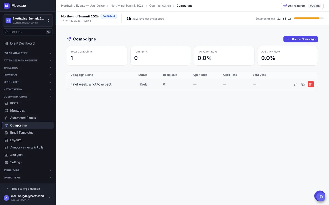The height and width of the screenshot is (205, 329).
Task: Click the user avatar 'A' icon
Action: pos(6,198)
